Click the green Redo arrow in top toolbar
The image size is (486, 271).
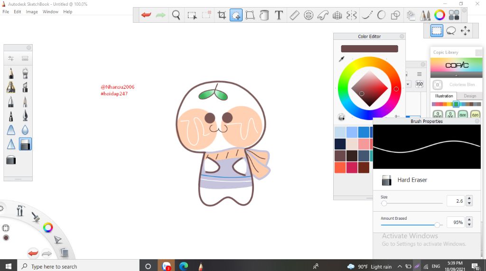[160, 15]
